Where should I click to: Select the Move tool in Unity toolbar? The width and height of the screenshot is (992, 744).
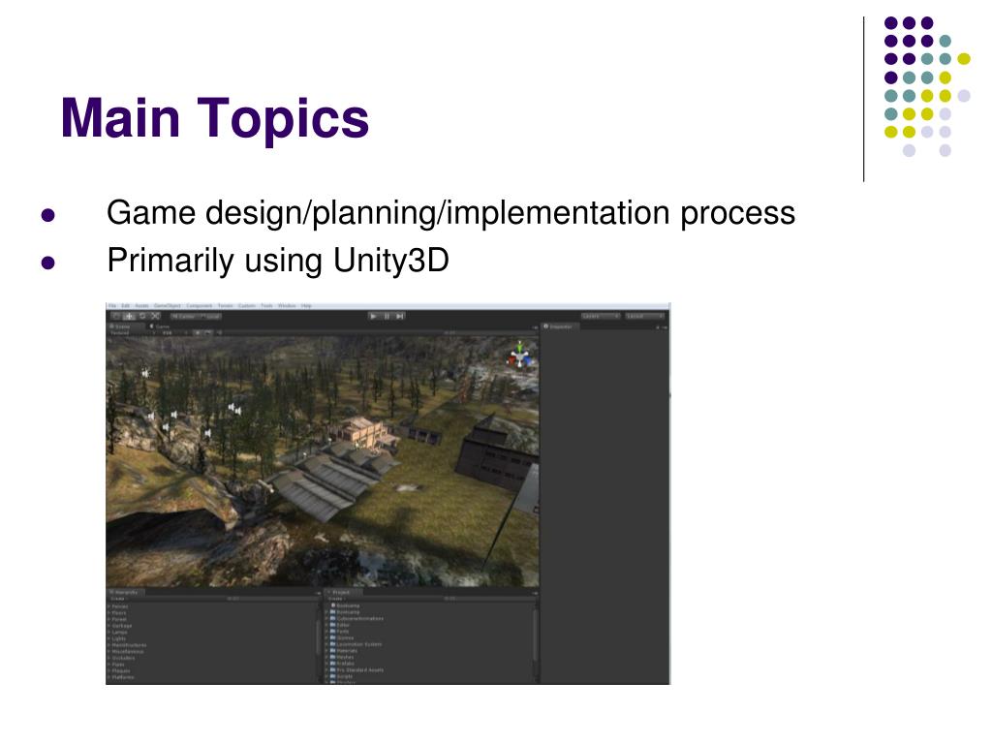pyautogui.click(x=129, y=316)
